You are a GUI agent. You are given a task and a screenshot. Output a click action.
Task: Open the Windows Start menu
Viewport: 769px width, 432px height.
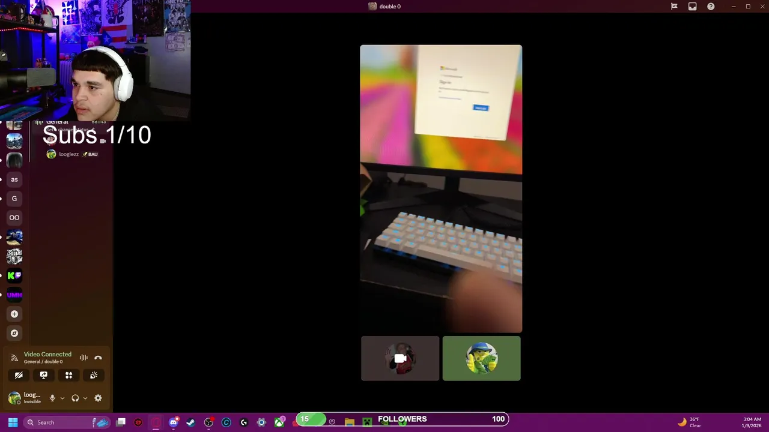(13, 422)
